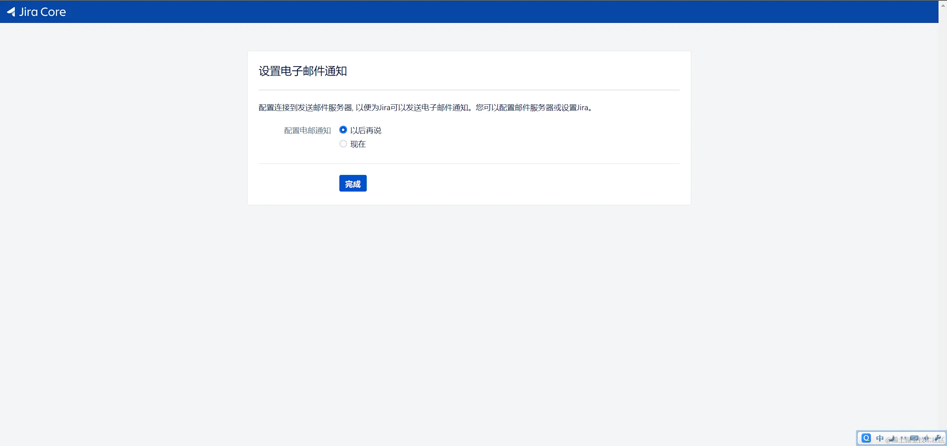Click the vertical scrollbar track

point(943,222)
